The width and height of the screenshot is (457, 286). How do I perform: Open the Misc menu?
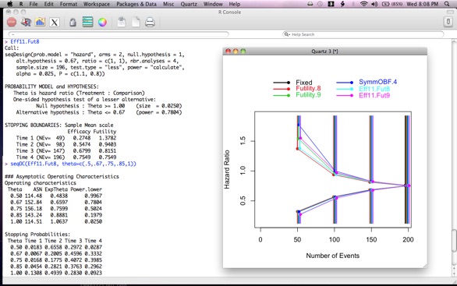pyautogui.click(x=168, y=4)
